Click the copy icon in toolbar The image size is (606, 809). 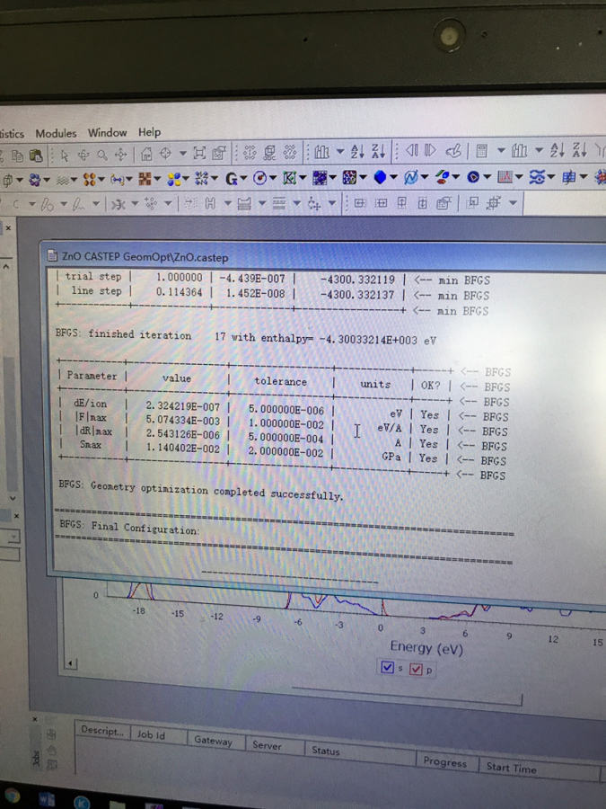pos(17,156)
